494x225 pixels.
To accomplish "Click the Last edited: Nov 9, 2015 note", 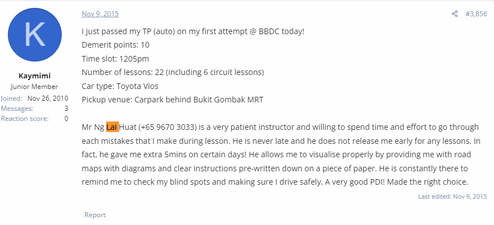I will point(452,196).
